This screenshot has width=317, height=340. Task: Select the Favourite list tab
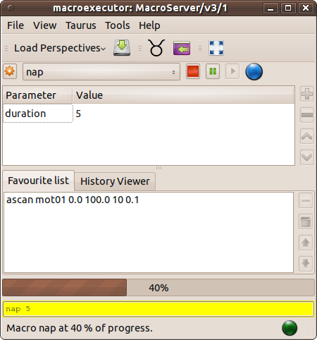(x=39, y=181)
